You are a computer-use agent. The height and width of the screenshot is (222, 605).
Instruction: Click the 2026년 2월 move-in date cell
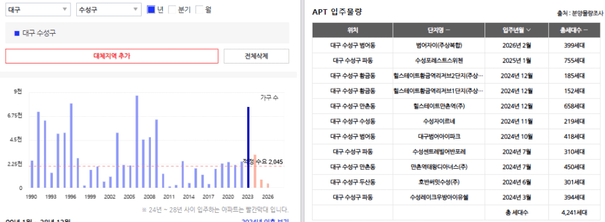(517, 45)
